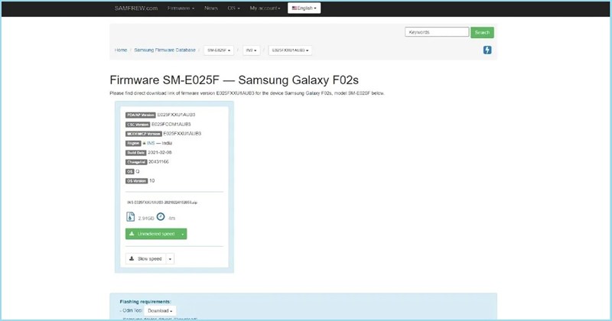The width and height of the screenshot is (612, 321).
Task: Open the My account menu
Action: [265, 8]
